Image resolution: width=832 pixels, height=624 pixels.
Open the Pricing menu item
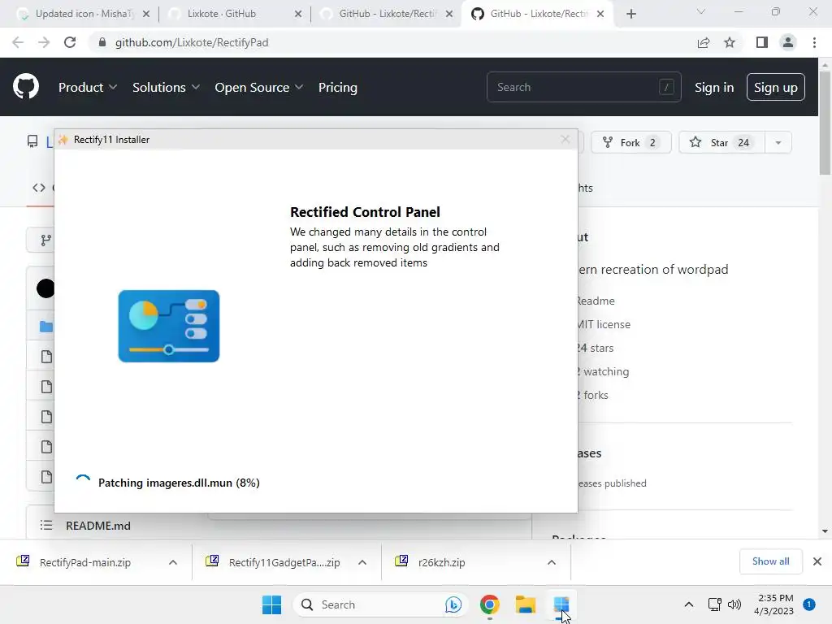tap(338, 87)
